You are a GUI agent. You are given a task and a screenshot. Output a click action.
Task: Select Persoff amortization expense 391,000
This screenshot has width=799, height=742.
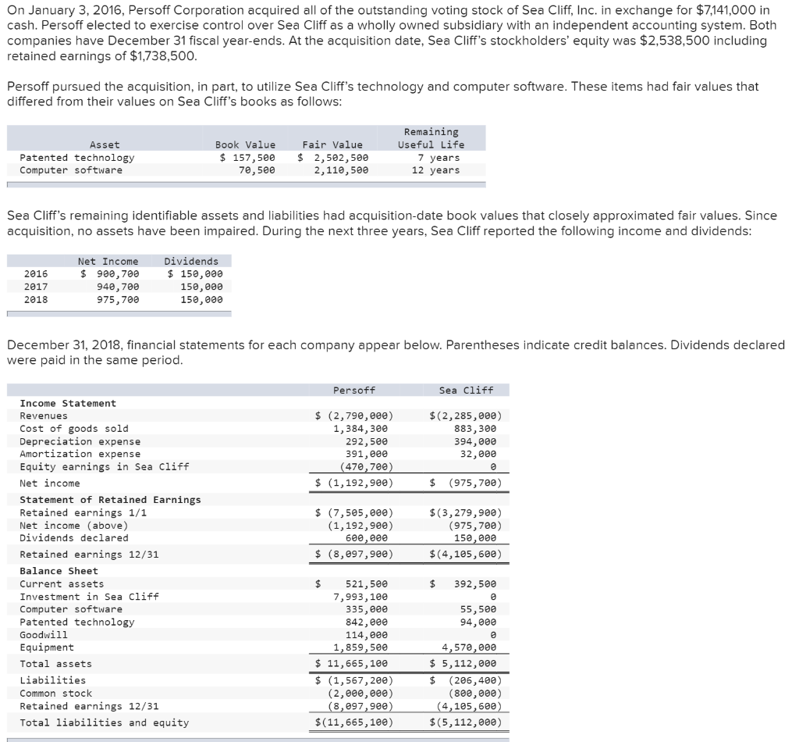pos(367,454)
